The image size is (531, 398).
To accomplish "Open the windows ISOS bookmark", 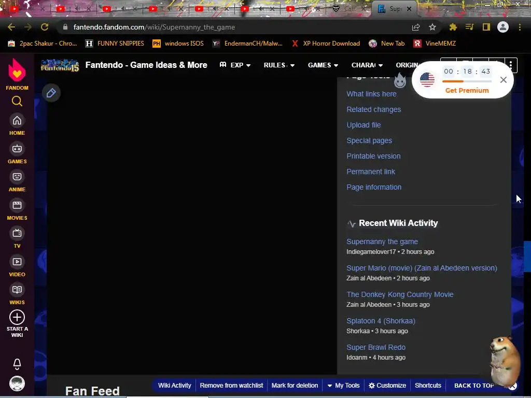I will click(178, 44).
